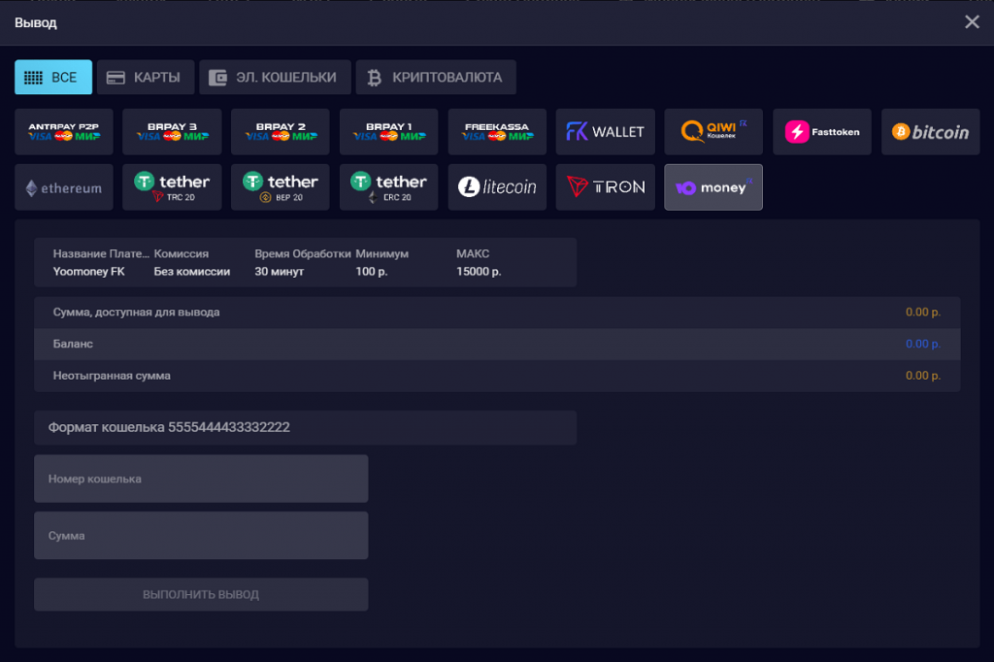Choose the Fasttoken payment option
994x662 pixels.
pos(822,132)
